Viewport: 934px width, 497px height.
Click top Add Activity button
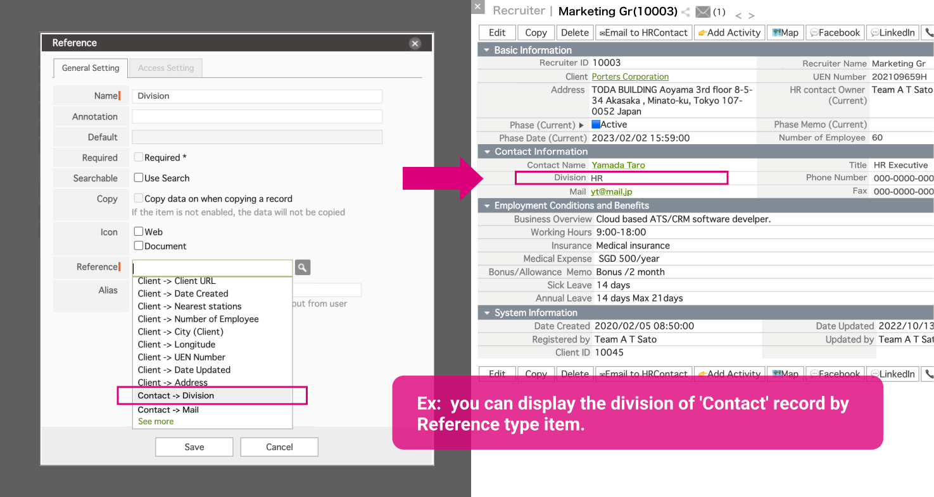pos(729,33)
